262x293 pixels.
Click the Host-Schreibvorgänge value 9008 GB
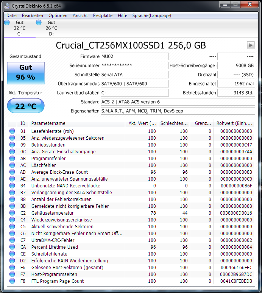tap(236, 65)
